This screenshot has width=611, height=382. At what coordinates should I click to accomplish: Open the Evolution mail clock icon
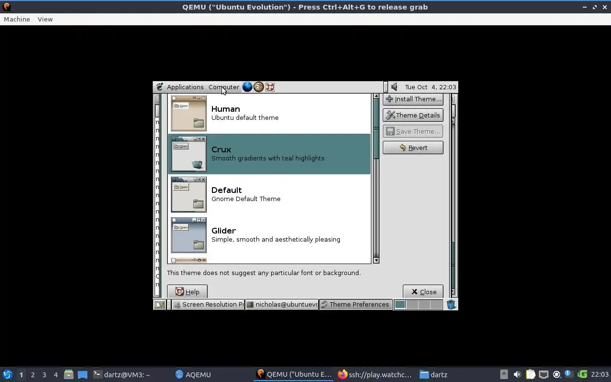point(259,87)
